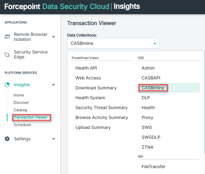Screen dimensions: 205x174
Task: Pick FileTransfer under RBI
Action: pos(153,167)
